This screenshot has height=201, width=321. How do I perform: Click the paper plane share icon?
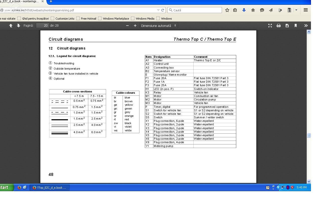click(x=271, y=10)
